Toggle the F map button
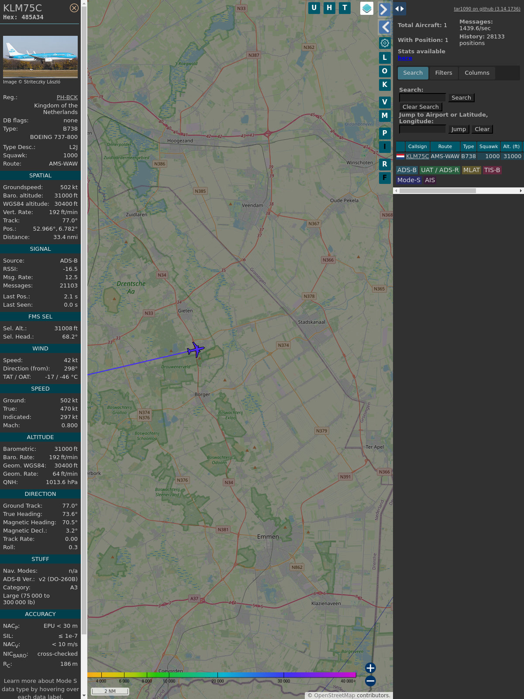The width and height of the screenshot is (524, 699). pyautogui.click(x=385, y=178)
